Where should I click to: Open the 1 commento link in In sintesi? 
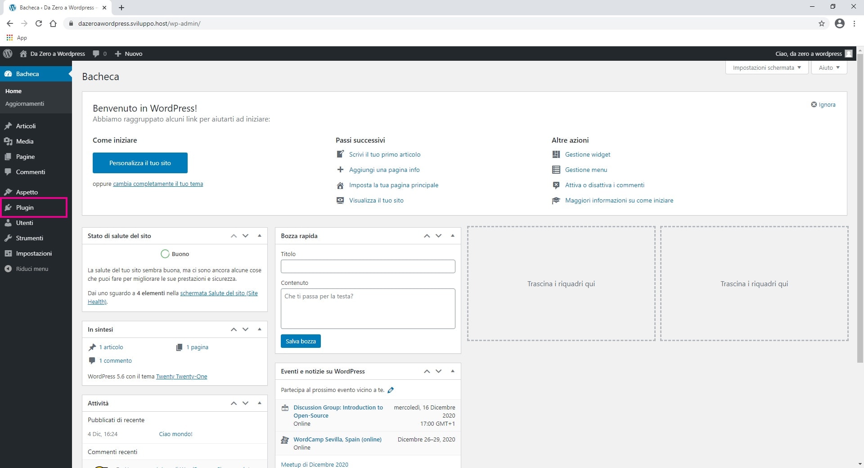tap(116, 361)
